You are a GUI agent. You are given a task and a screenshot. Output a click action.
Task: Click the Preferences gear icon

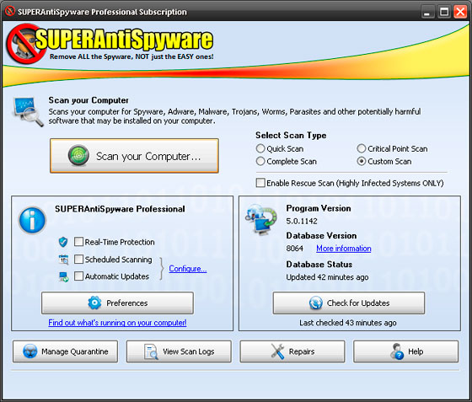point(94,303)
